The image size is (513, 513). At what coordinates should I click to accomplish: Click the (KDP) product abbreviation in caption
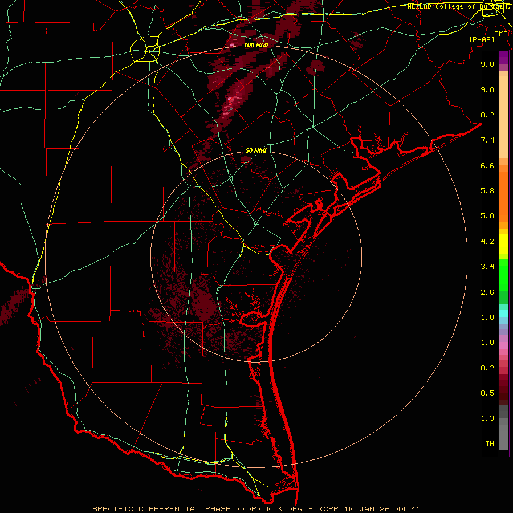click(249, 509)
